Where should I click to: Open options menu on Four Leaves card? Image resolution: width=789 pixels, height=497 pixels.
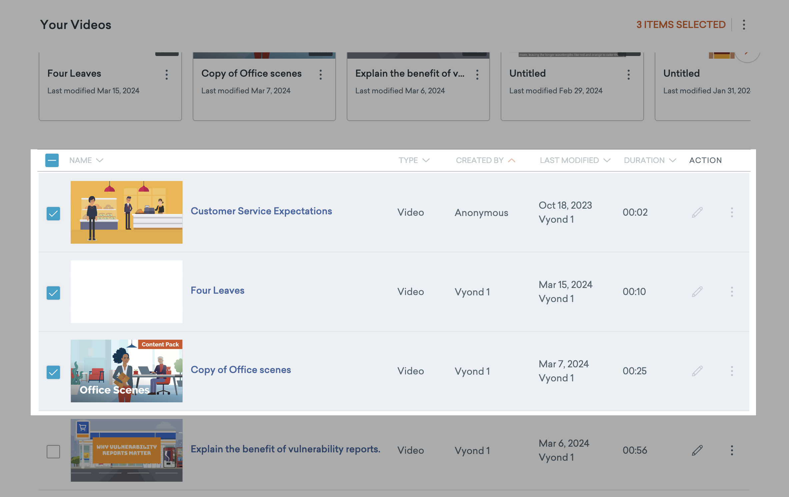click(x=166, y=74)
